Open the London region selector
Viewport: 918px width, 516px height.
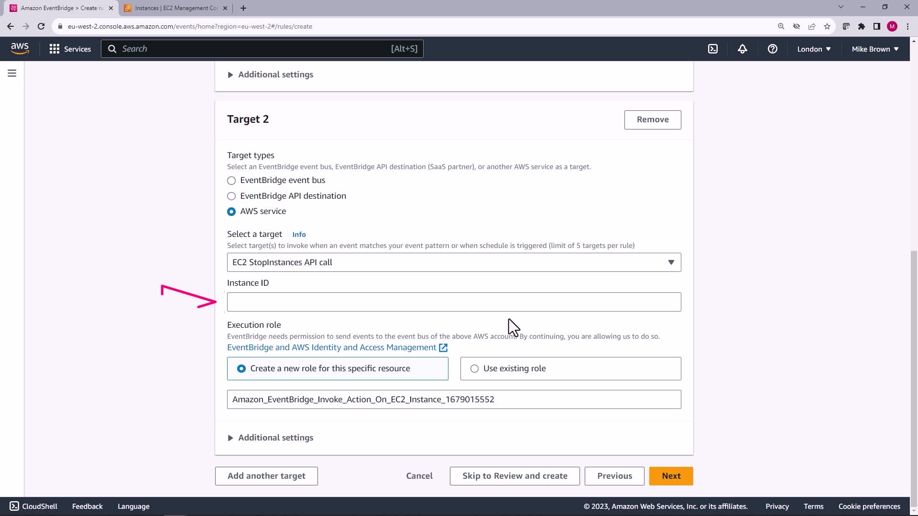tap(814, 49)
